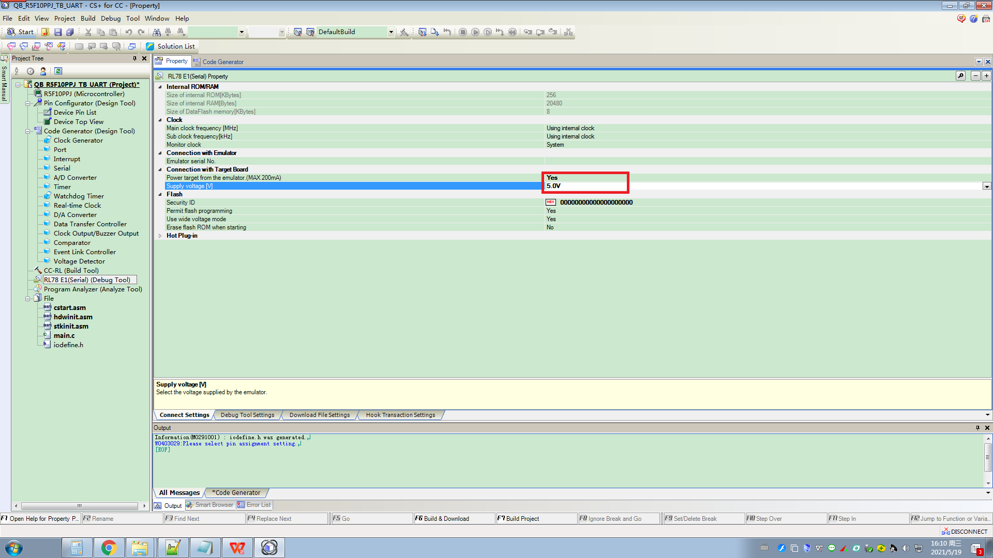Click the Start button in toolbar
This screenshot has height=558, width=993.
click(x=20, y=32)
